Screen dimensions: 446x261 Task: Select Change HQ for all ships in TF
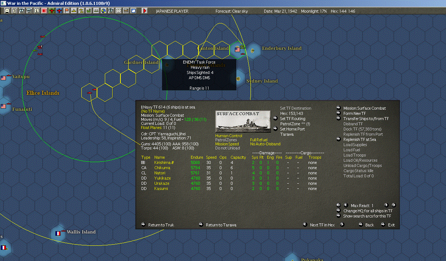[x=368, y=211]
